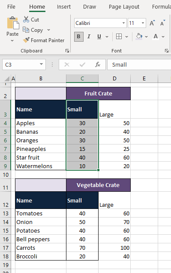Click the formula bar options dots
171x273 pixels.
coord(52,64)
